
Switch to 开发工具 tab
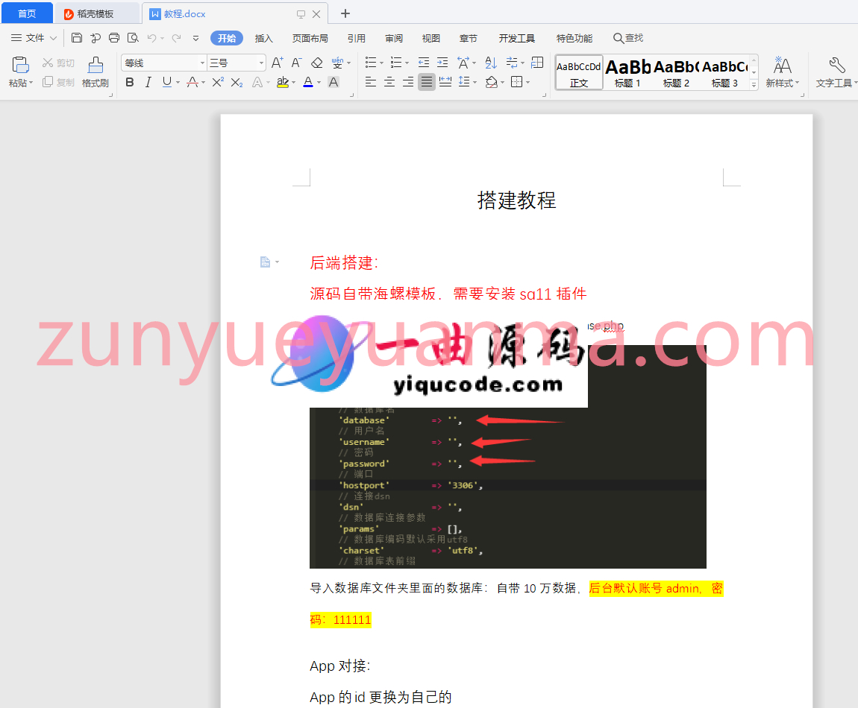516,38
